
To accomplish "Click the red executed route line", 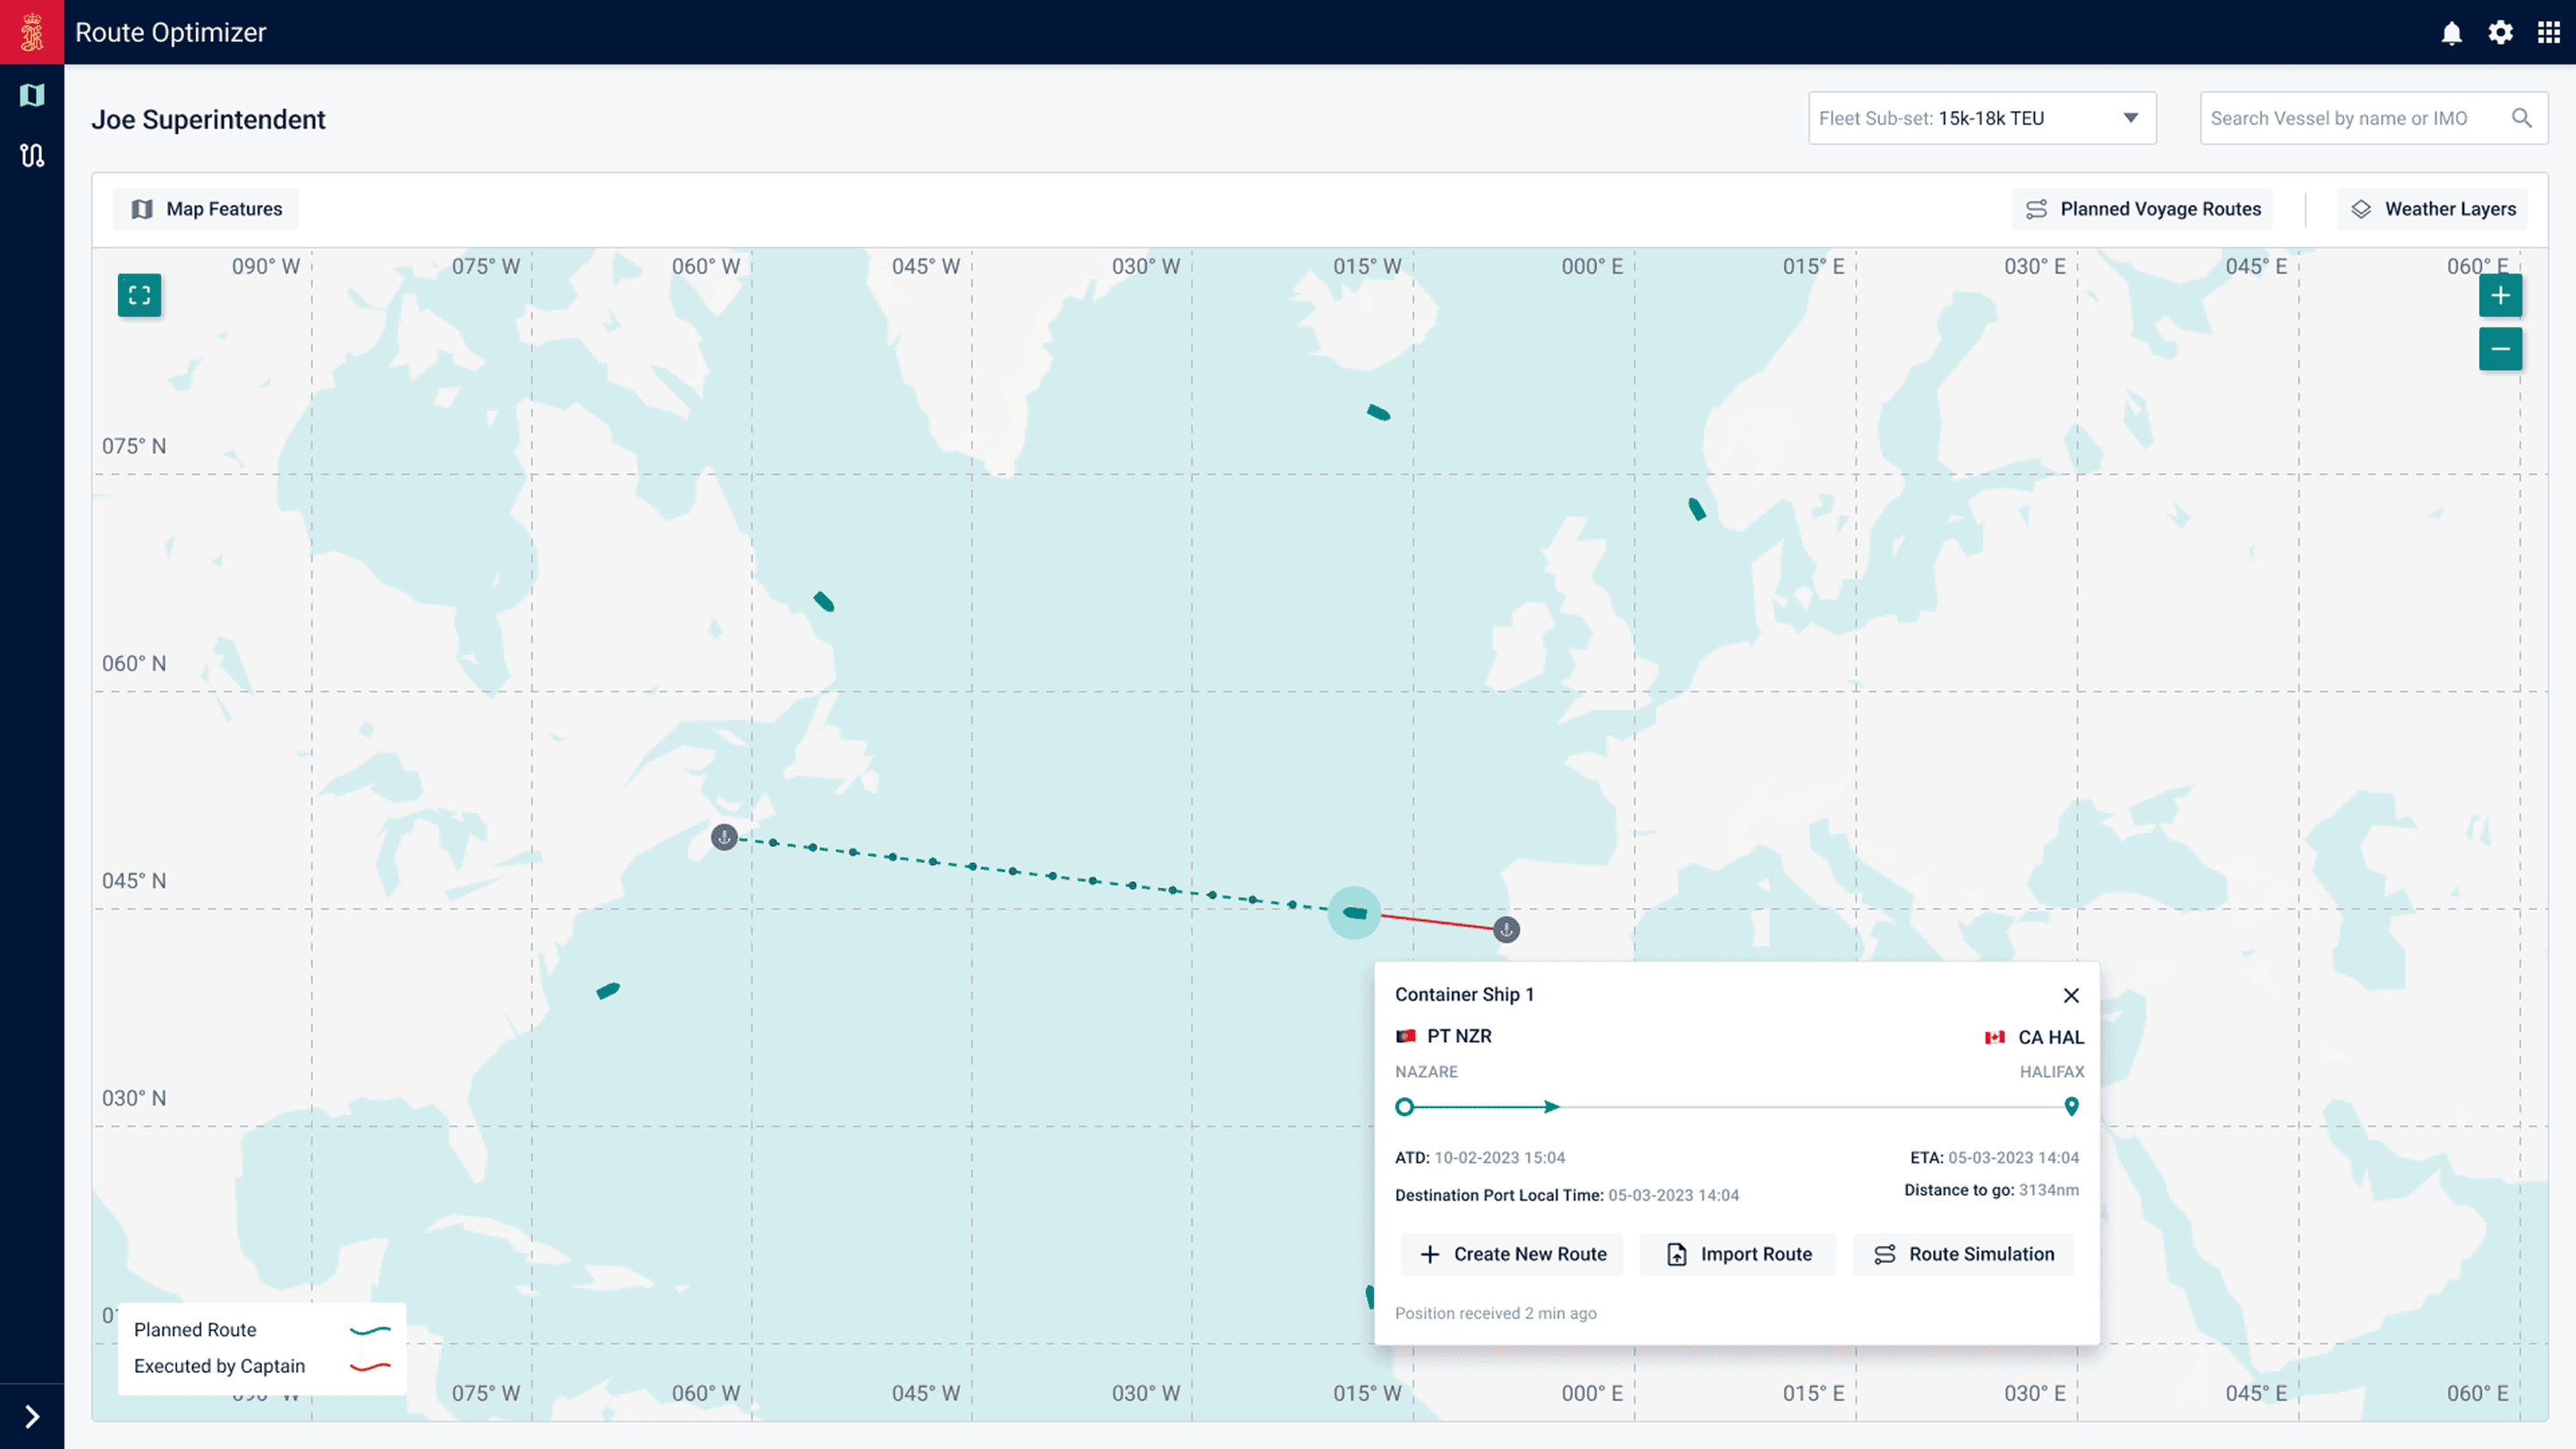I will pyautogui.click(x=1437, y=921).
